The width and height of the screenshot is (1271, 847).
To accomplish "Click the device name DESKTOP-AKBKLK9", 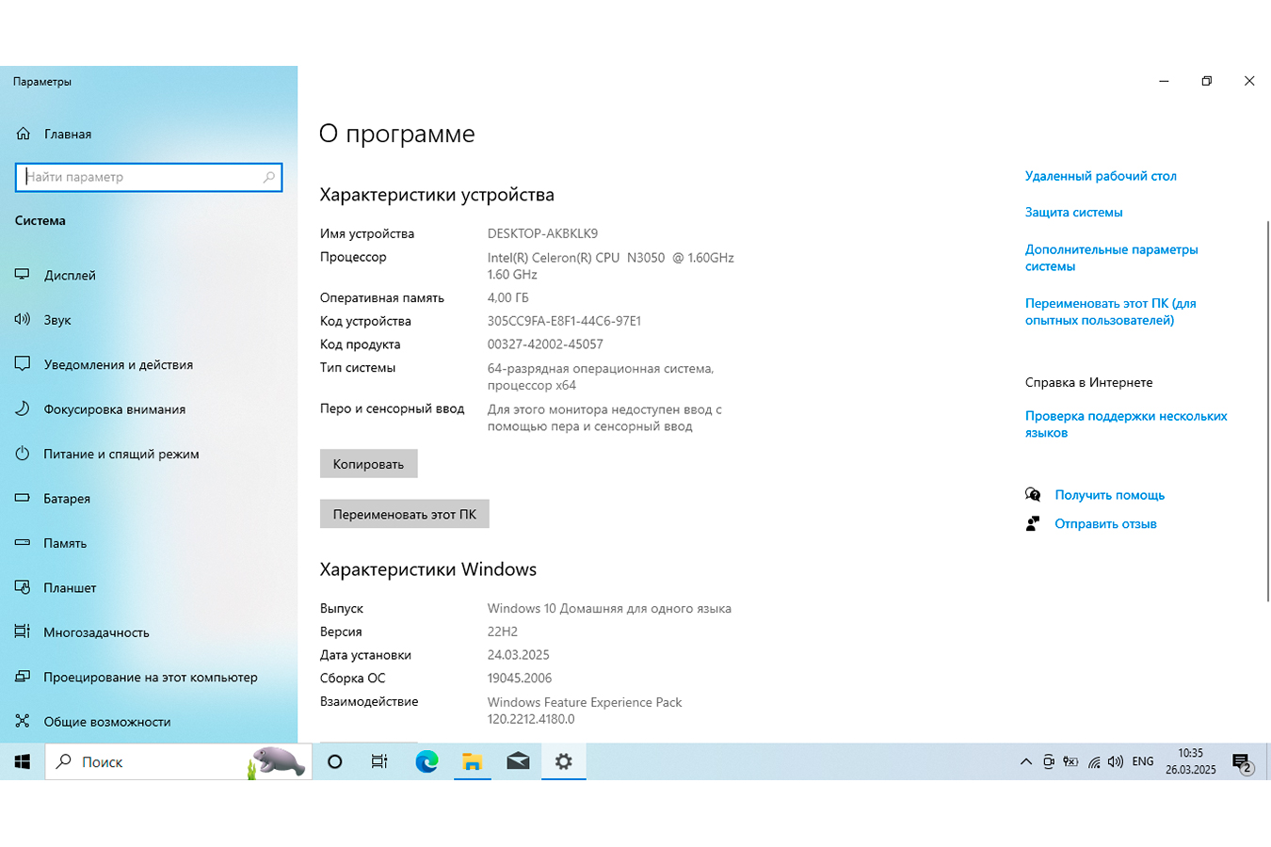I will (x=542, y=233).
